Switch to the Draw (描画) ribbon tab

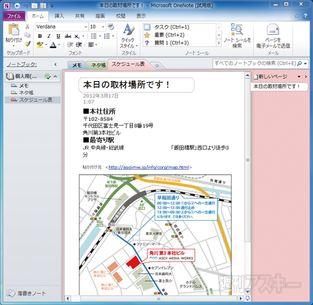pyautogui.click(x=100, y=16)
